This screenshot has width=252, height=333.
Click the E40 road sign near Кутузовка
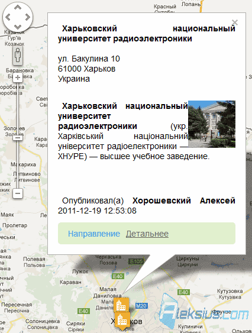[183, 292]
